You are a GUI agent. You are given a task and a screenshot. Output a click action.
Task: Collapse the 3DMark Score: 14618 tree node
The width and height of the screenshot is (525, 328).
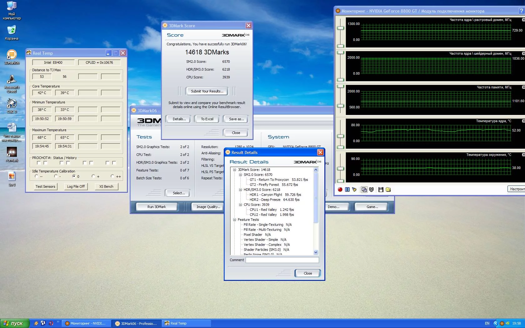coord(234,170)
